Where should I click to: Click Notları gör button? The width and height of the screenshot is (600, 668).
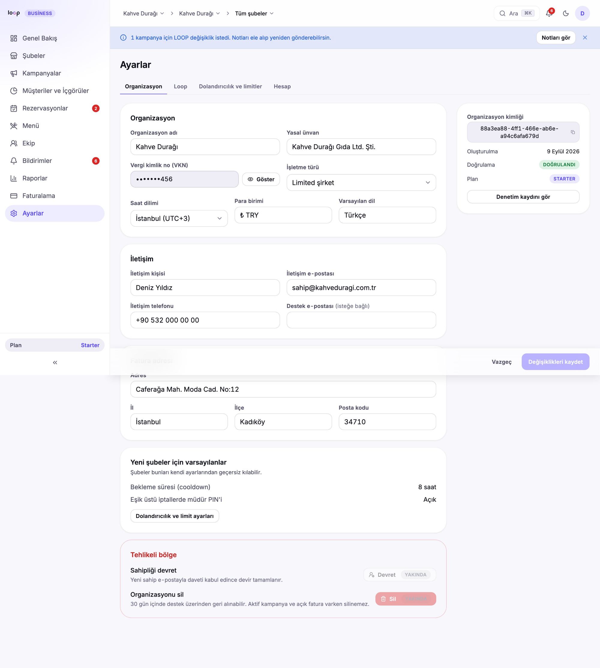coord(556,38)
